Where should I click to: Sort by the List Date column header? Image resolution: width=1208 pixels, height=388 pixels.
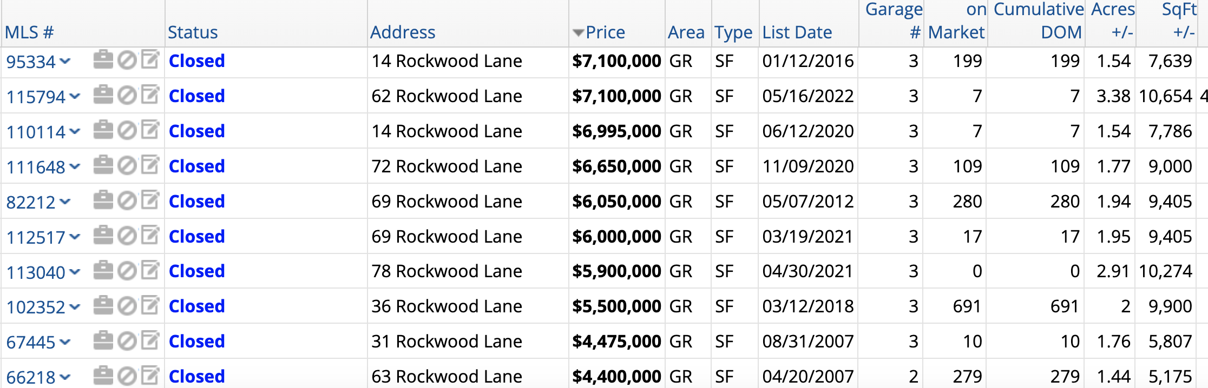pos(797,32)
